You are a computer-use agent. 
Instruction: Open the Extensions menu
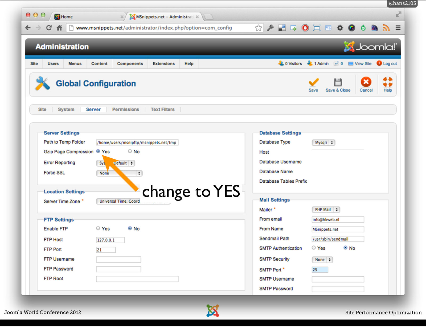pos(164,64)
